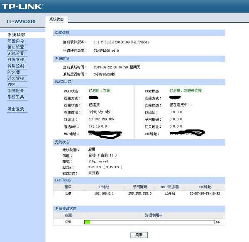Image resolution: width=249 pixels, height=242 pixels.
Task: Click LAN table header IP地址
Action: pyautogui.click(x=104, y=187)
